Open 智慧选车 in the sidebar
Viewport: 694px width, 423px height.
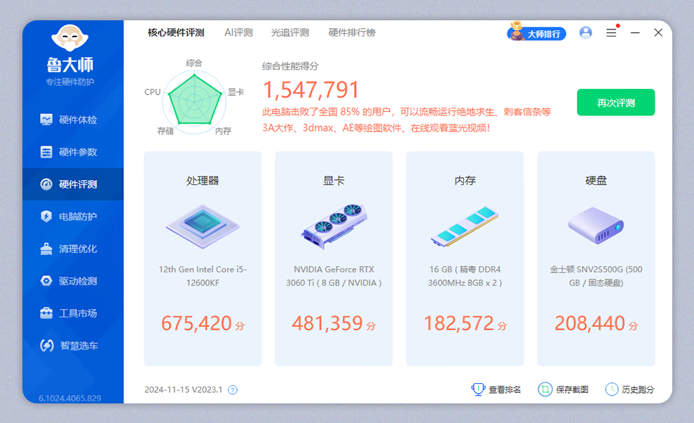[x=73, y=346]
